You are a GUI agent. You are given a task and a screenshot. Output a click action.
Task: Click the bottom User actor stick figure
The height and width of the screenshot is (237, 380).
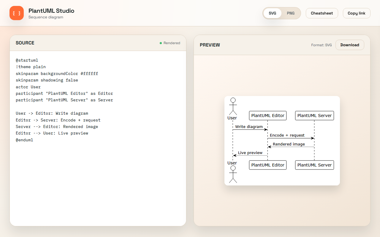pos(233,174)
